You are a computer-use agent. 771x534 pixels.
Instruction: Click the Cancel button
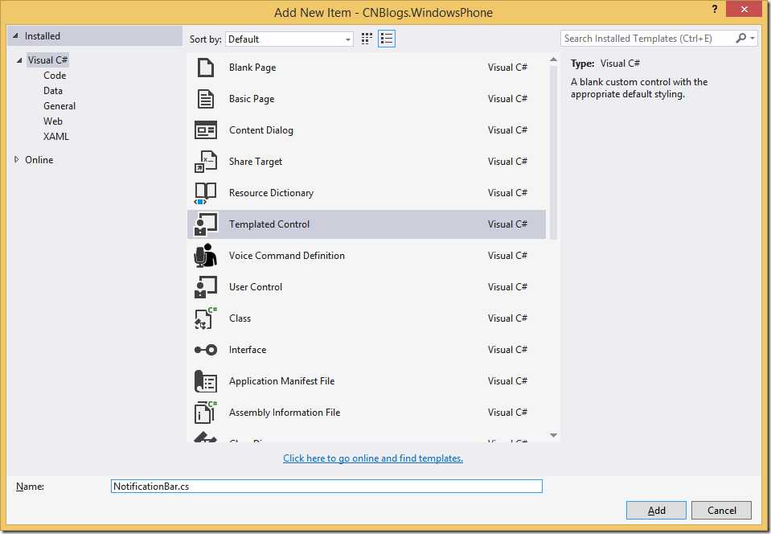[x=721, y=511]
